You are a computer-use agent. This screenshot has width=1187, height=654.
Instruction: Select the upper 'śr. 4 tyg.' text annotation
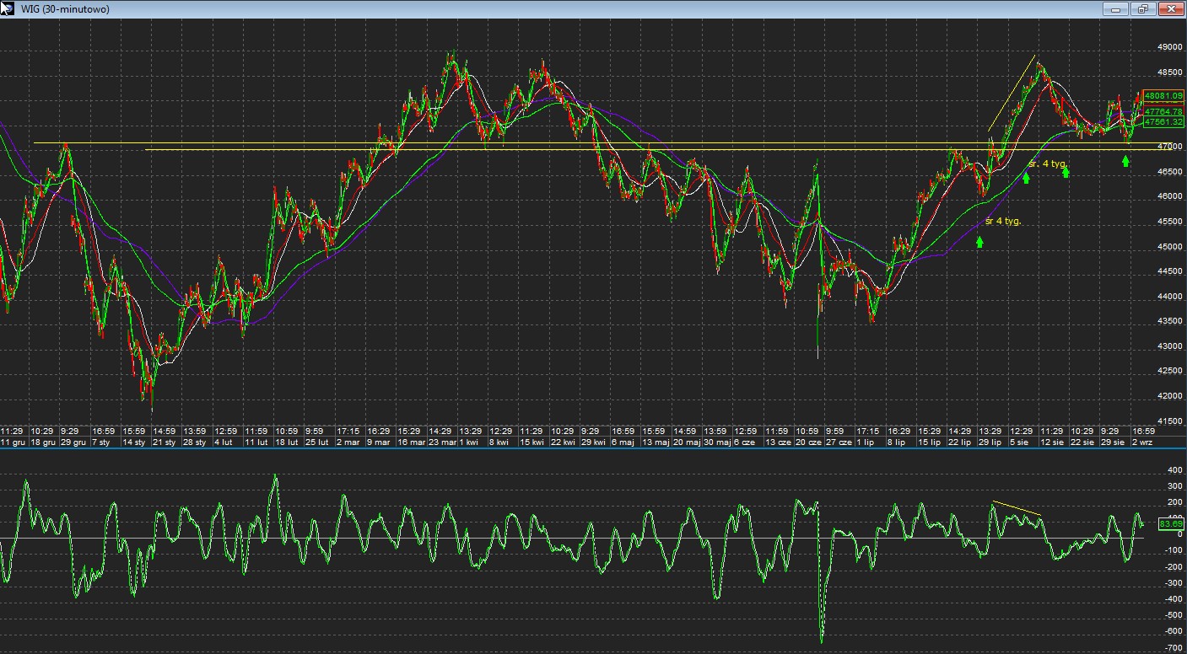1049,163
